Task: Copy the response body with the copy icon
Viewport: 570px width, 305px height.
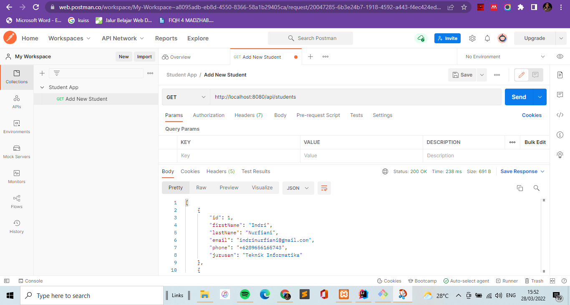Action: pyautogui.click(x=520, y=188)
